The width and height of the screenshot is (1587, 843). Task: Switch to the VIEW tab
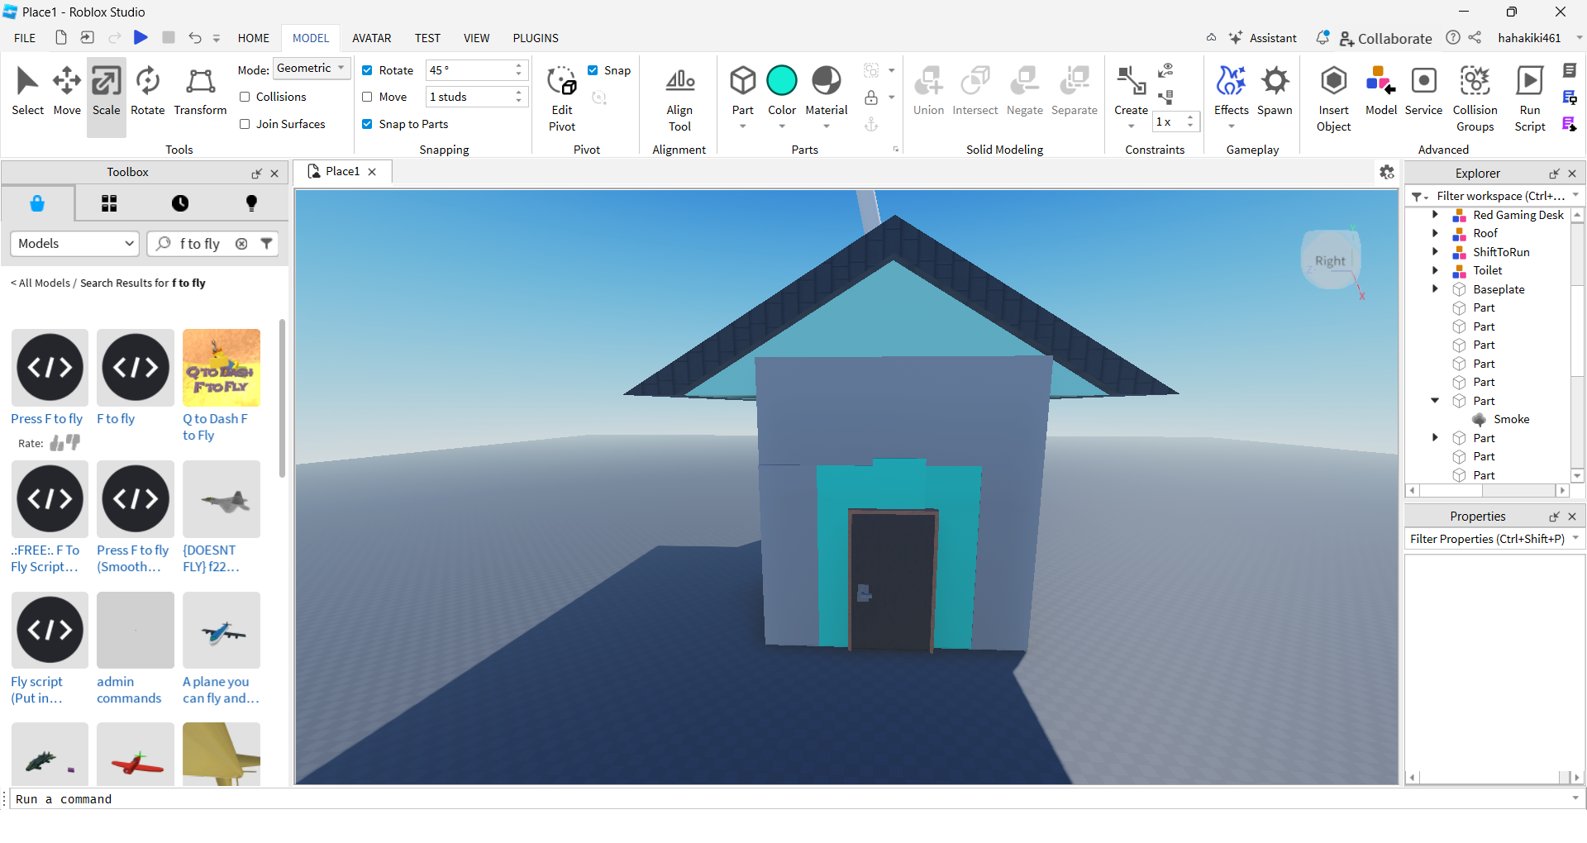click(x=476, y=38)
